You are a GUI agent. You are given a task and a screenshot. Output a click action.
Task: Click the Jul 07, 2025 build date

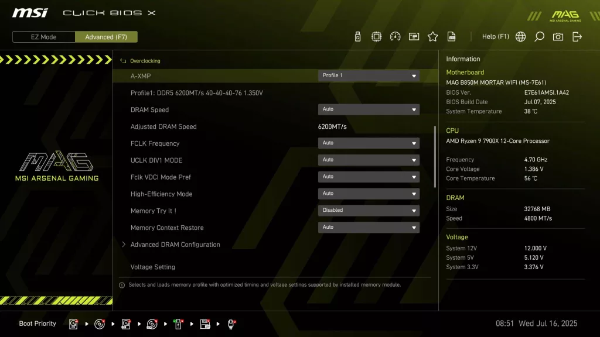click(540, 102)
